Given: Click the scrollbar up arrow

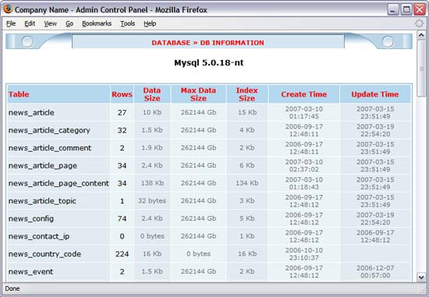Looking at the screenshot, I should tap(421, 35).
